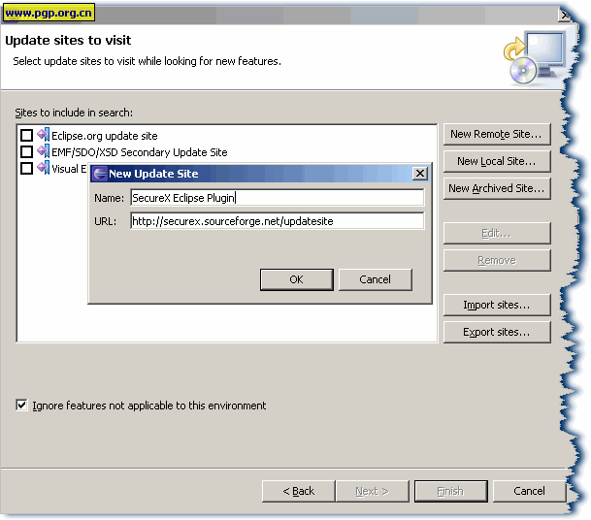Click the Eclipse icon in New Update Site title
The height and width of the screenshot is (520, 591).
pos(100,174)
